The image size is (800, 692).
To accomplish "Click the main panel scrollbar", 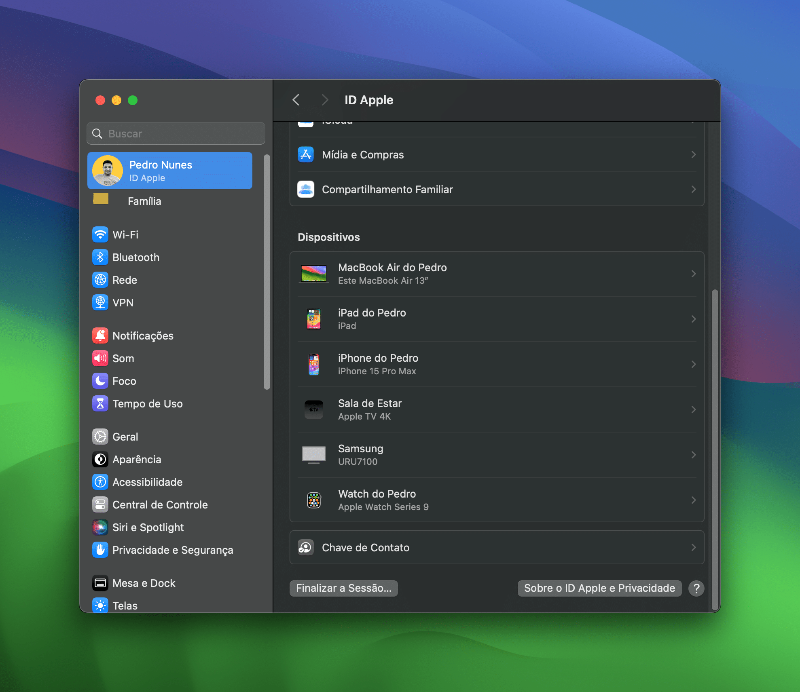I will point(715,449).
